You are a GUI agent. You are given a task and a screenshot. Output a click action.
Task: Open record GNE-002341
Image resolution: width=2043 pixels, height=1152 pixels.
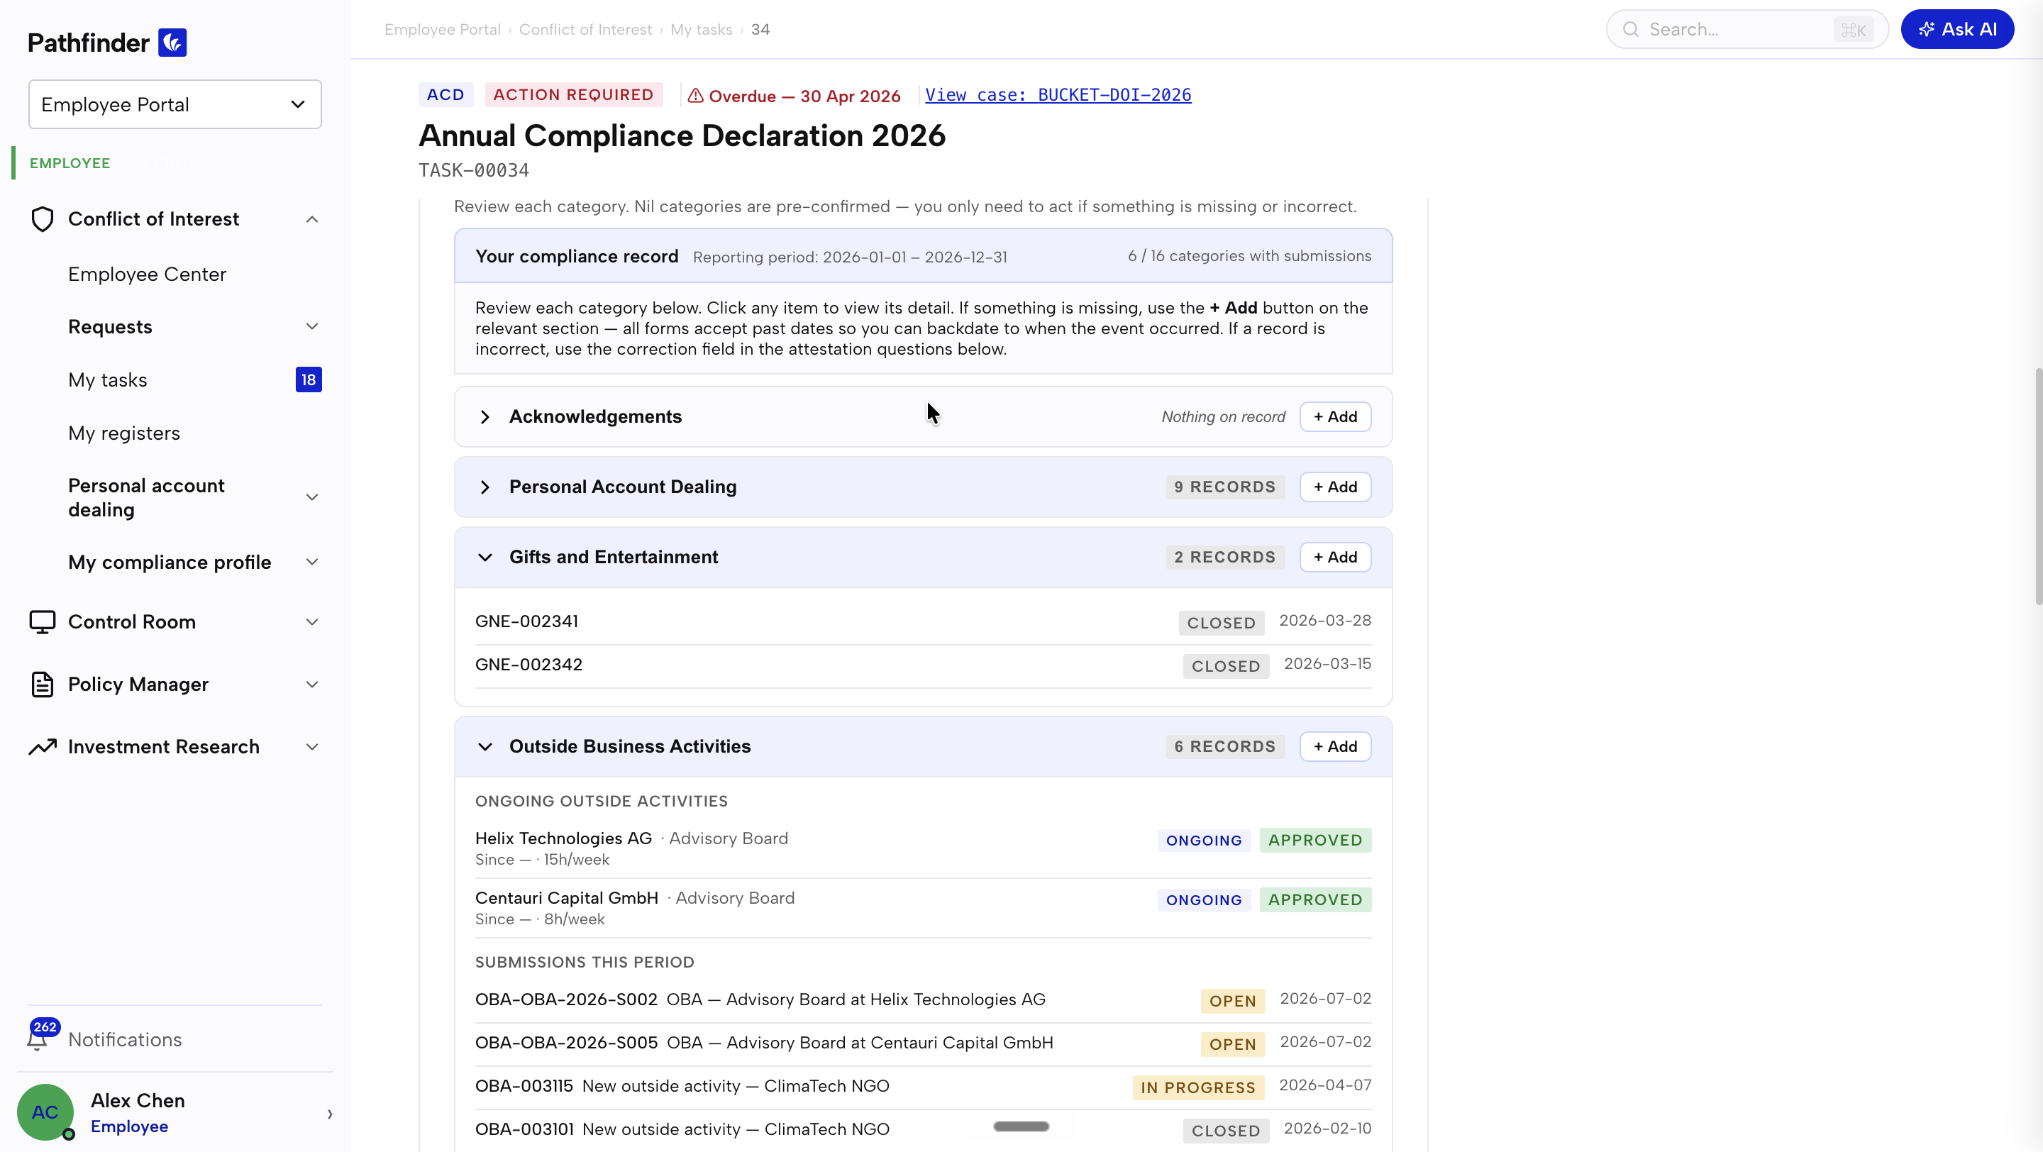923,621
